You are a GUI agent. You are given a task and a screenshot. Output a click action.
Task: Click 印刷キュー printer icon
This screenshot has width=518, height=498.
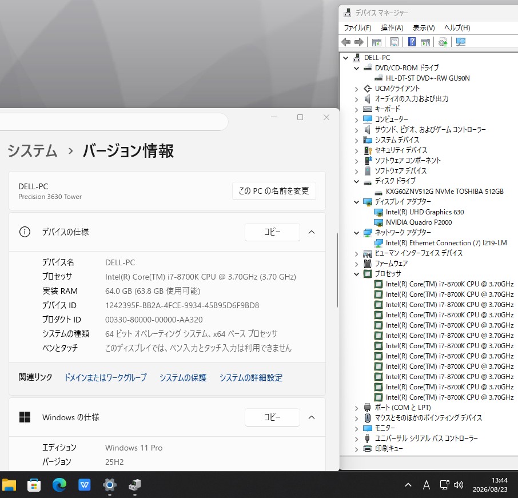368,449
